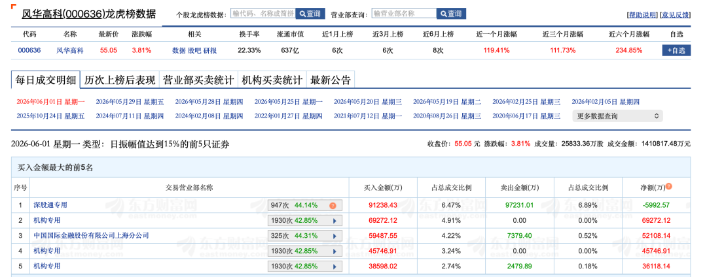
Task: Select date 2026年02月25日 星期三
Action: [x=526, y=102]
